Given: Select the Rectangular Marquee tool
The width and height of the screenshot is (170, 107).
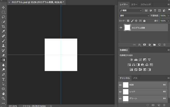Looking at the screenshot, I should [x=3, y=12].
